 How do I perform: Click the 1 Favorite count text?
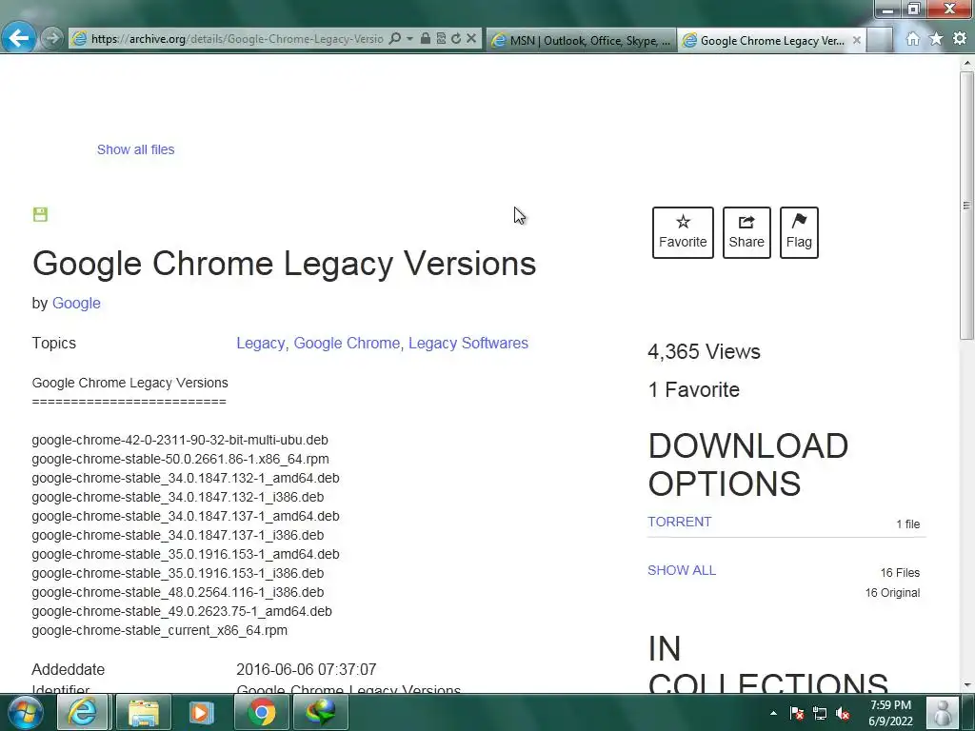click(694, 389)
